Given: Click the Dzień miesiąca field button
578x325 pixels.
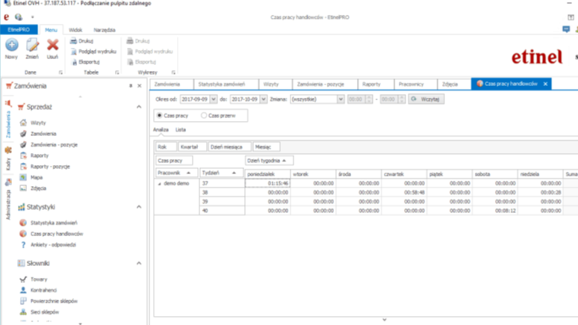Looking at the screenshot, I should tap(230, 147).
